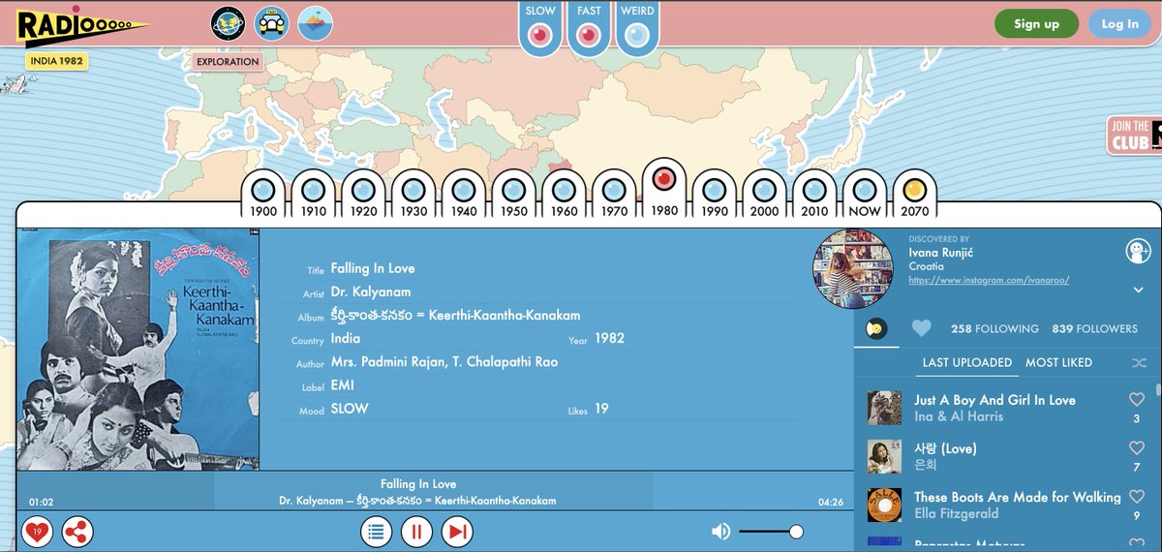Play Just A Boy And Girl In Love

tap(994, 399)
